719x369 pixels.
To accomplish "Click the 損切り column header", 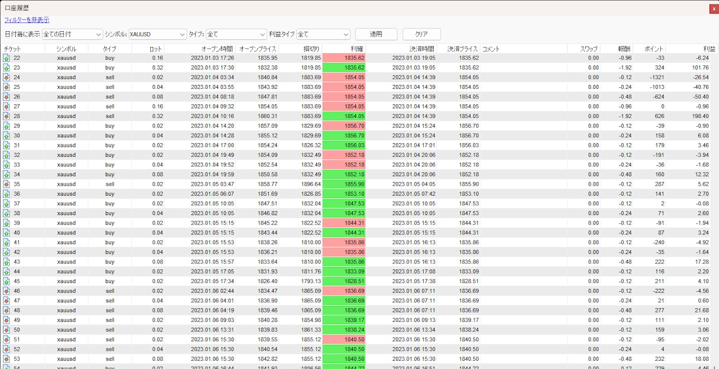I will 312,49.
